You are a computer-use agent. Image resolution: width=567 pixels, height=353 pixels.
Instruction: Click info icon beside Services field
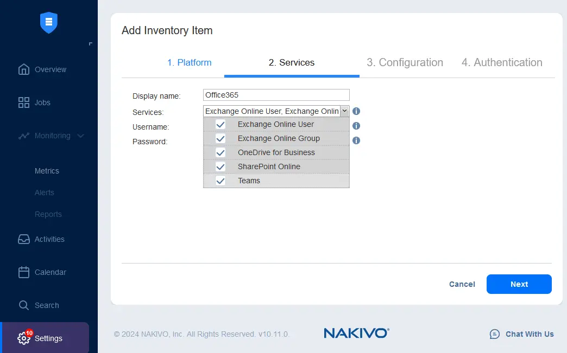tap(356, 111)
